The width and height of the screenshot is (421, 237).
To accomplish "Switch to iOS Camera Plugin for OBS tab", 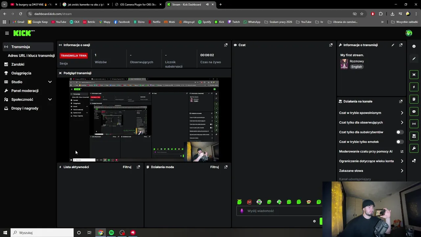I will 137,5.
